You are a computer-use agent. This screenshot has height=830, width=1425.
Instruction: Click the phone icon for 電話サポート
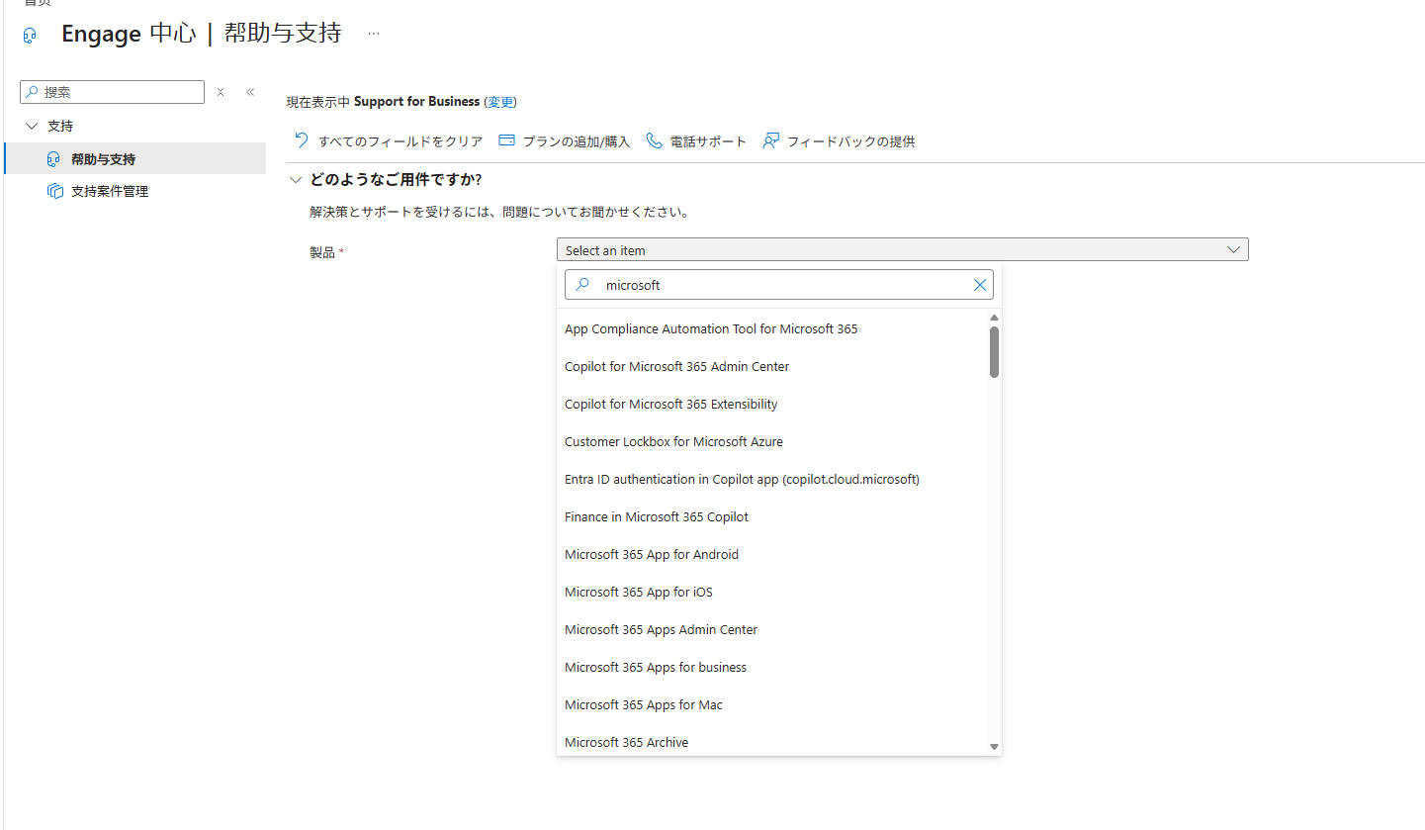(x=654, y=140)
